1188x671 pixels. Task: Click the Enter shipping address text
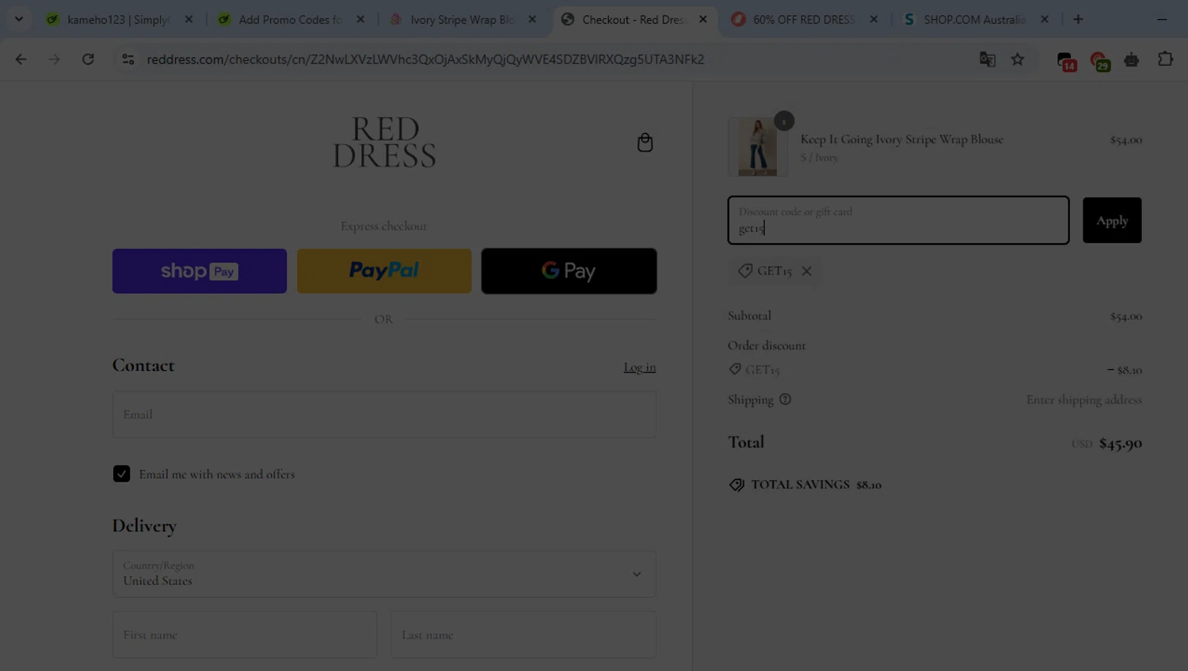point(1084,400)
